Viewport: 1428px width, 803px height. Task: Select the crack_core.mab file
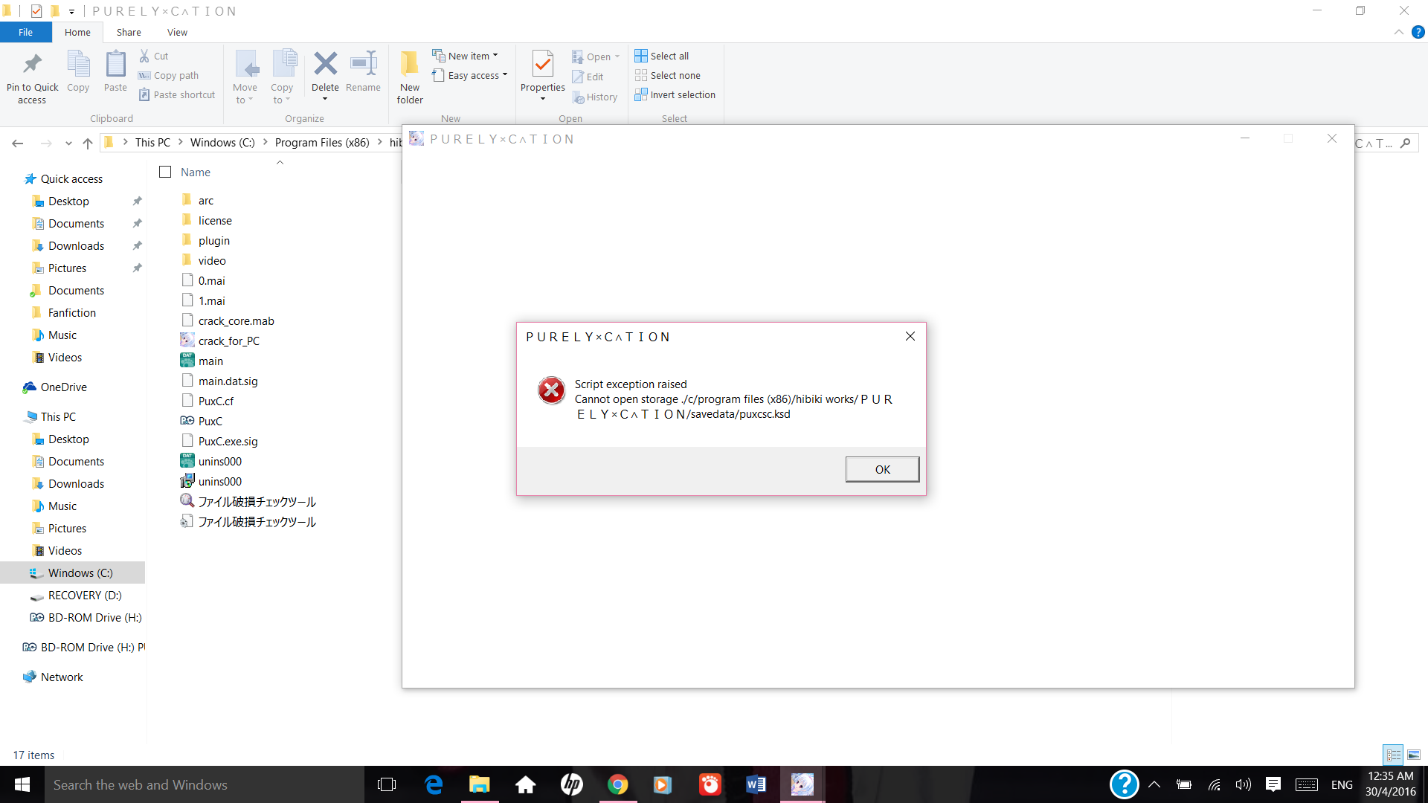237,320
